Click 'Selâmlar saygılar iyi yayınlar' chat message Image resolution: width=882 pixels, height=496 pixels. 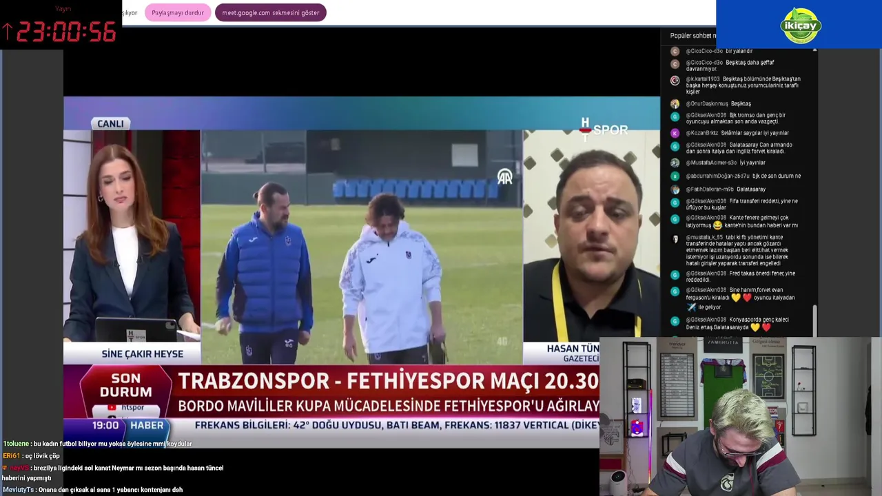click(755, 133)
